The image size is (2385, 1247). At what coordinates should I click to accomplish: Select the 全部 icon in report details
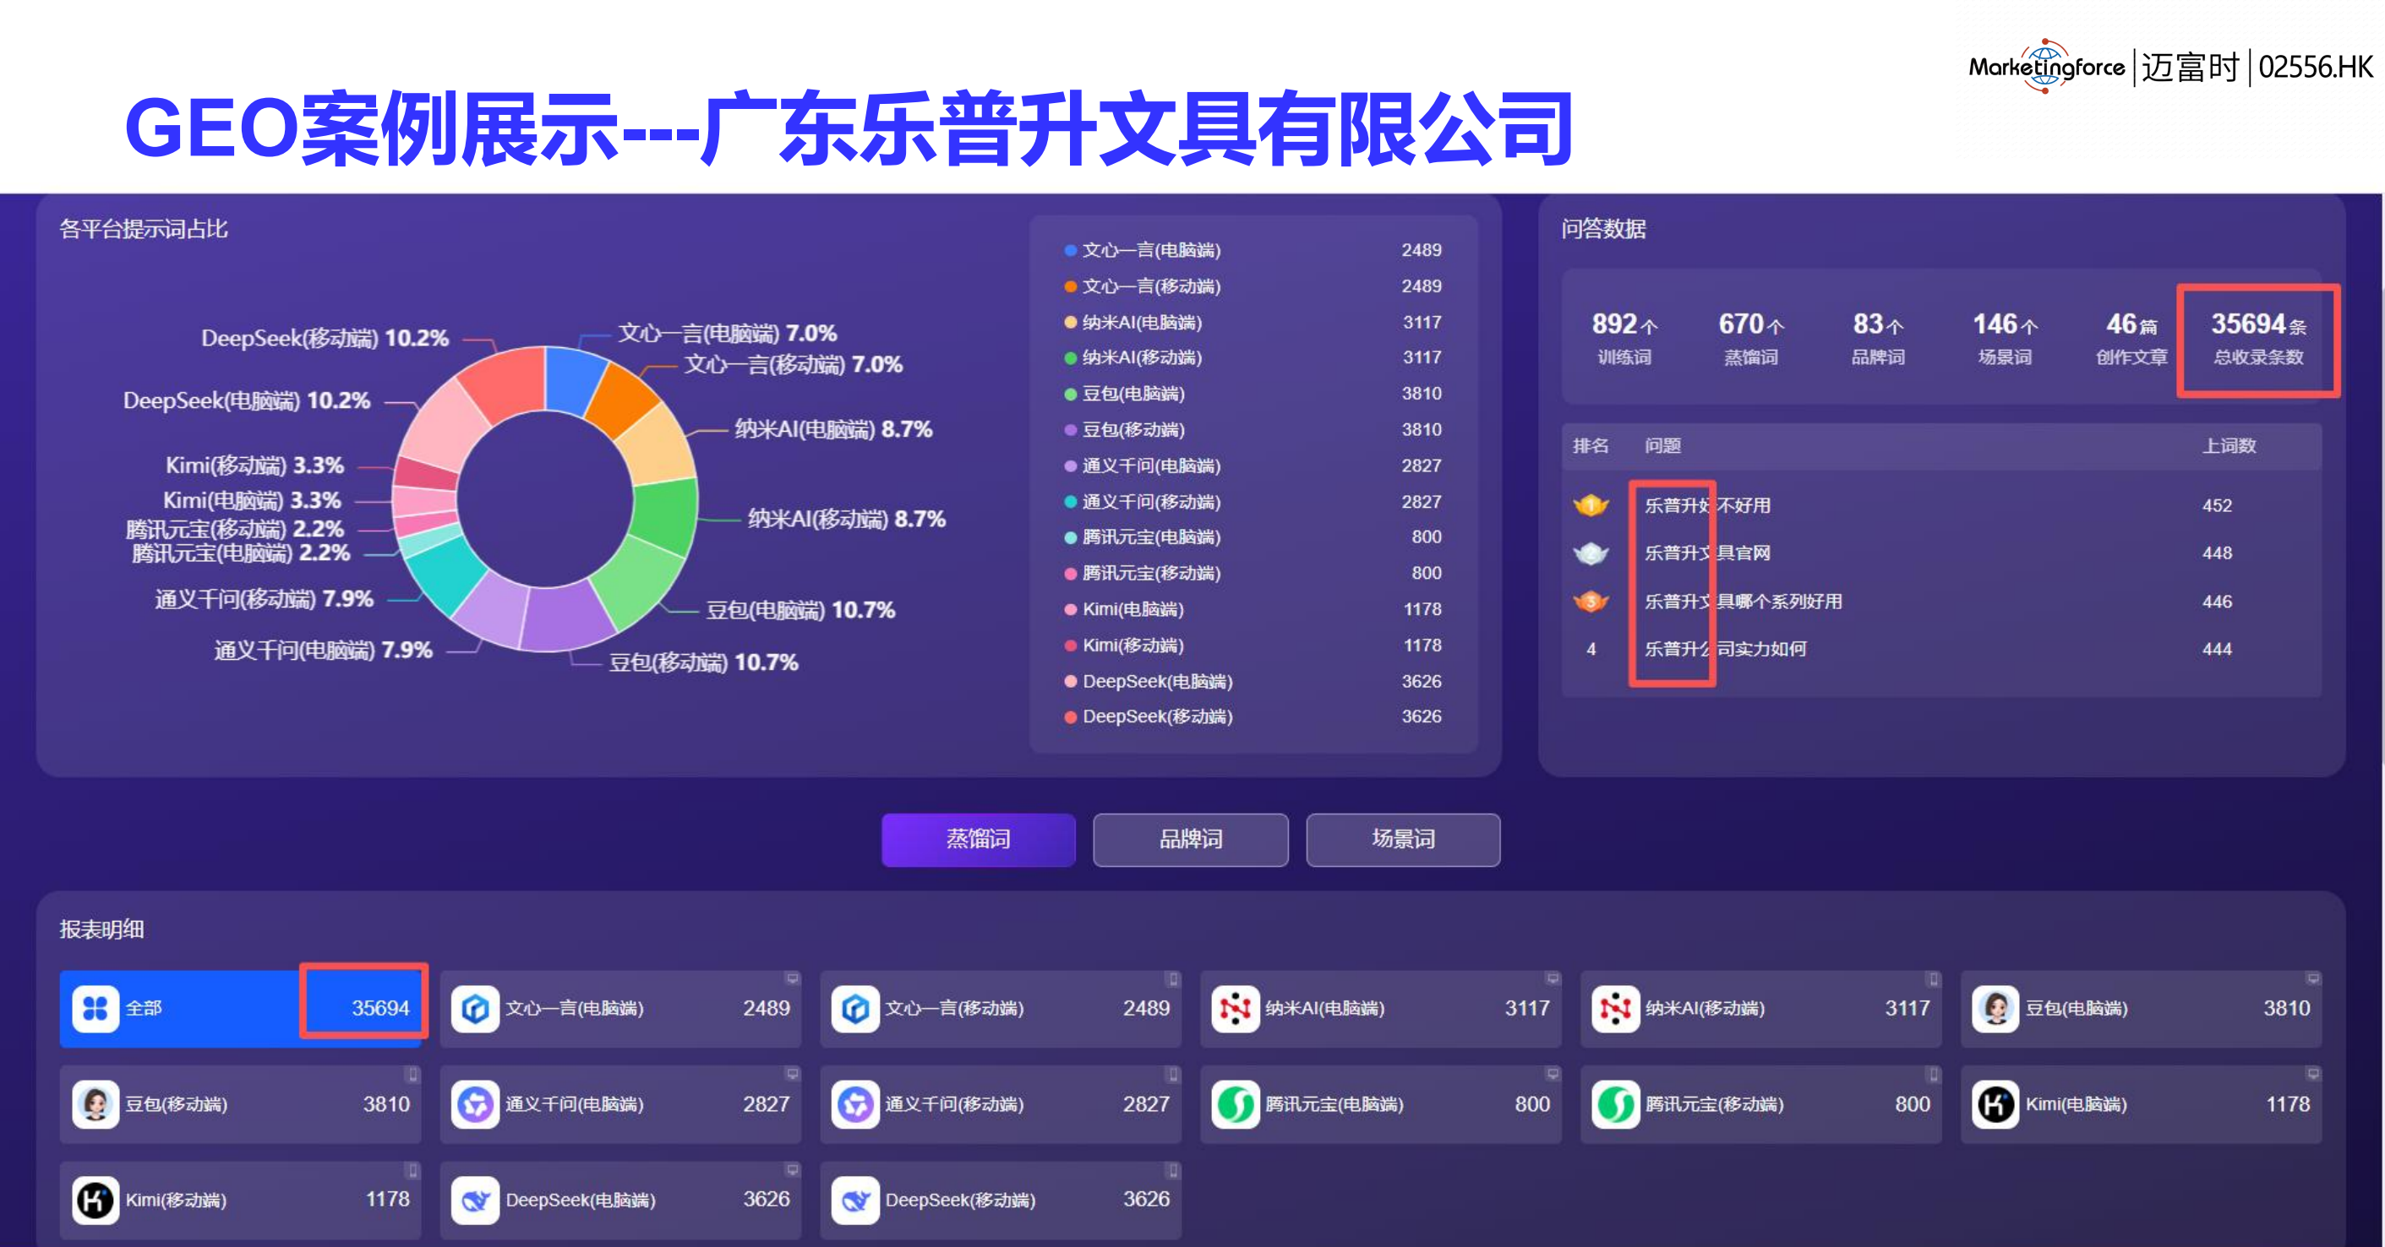(96, 1008)
